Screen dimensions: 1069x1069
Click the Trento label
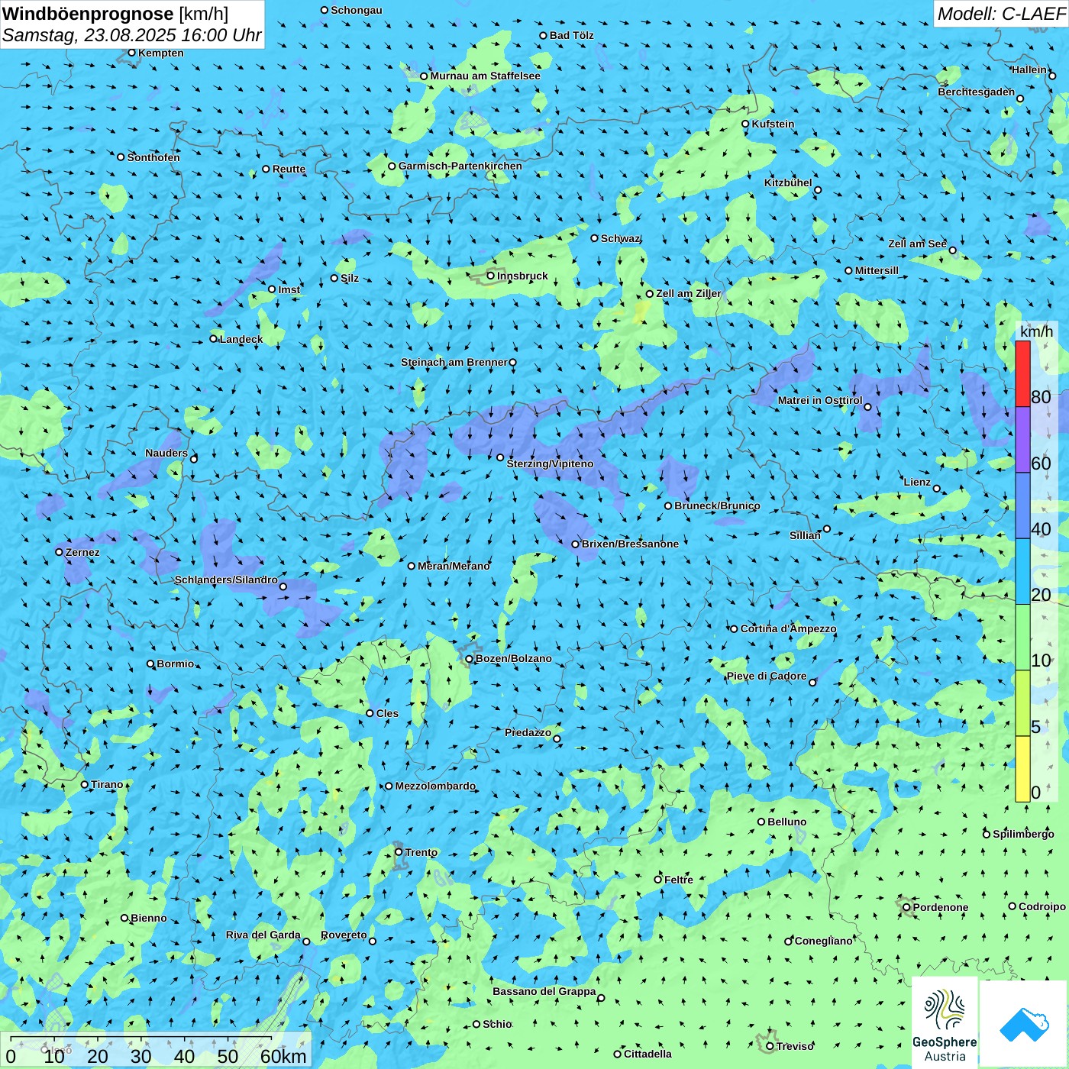click(421, 852)
